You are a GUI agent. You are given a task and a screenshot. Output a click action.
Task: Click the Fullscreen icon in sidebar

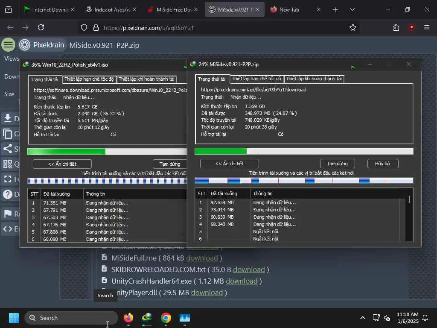8,179
